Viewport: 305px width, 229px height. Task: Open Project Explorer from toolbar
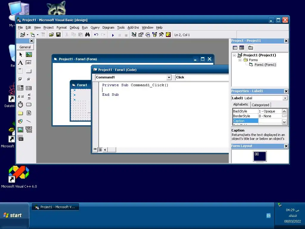point(134,35)
